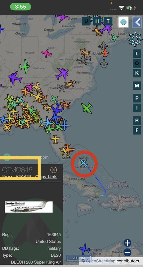
Task: Tap the BE20 type value
Action: 56,255
